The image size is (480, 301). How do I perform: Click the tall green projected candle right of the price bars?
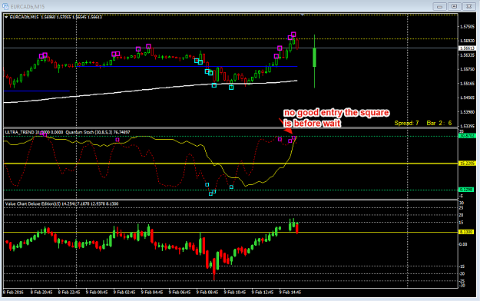(314, 61)
